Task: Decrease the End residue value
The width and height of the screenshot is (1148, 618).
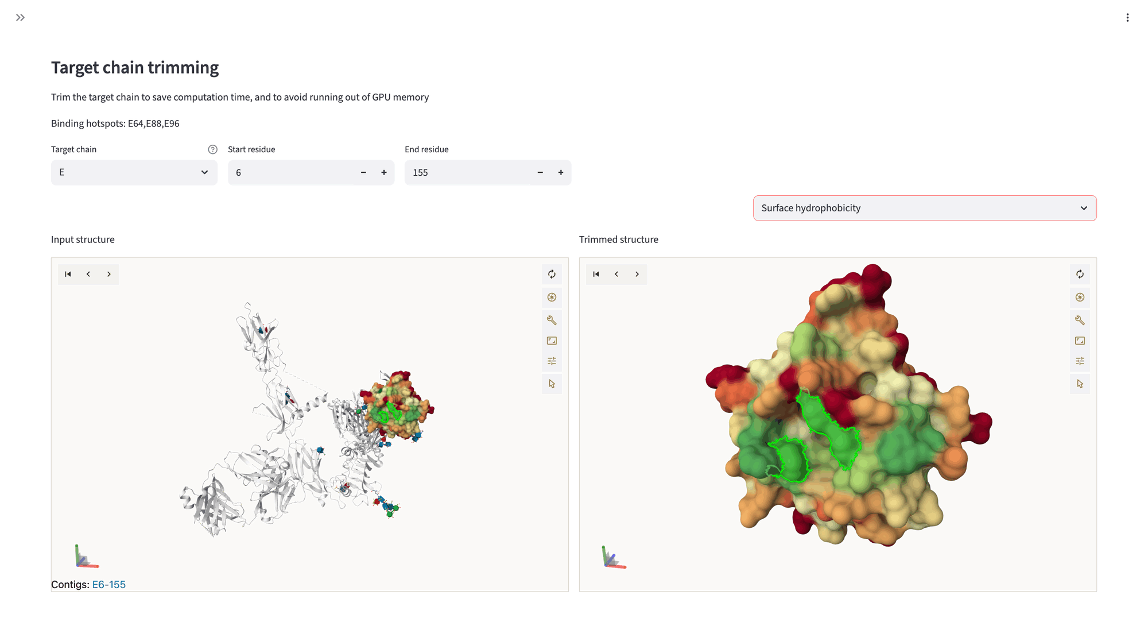Action: (x=540, y=172)
